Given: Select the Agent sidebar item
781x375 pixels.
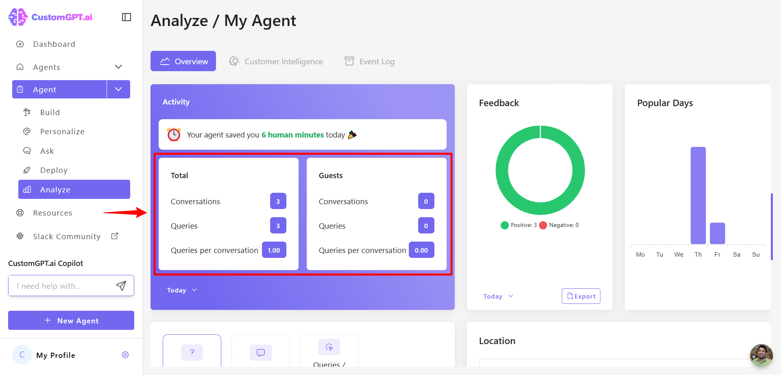Looking at the screenshot, I should [59, 89].
